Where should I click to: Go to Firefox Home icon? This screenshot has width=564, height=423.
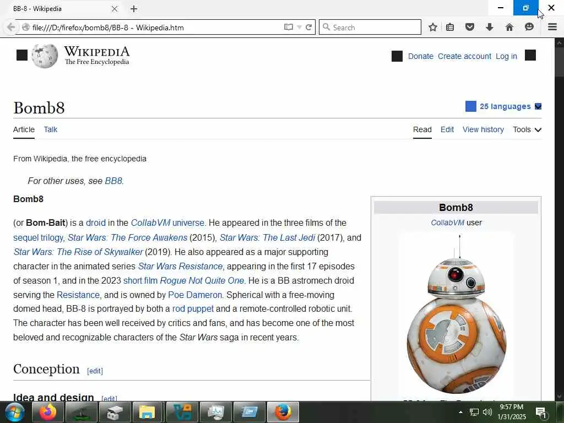coord(509,28)
